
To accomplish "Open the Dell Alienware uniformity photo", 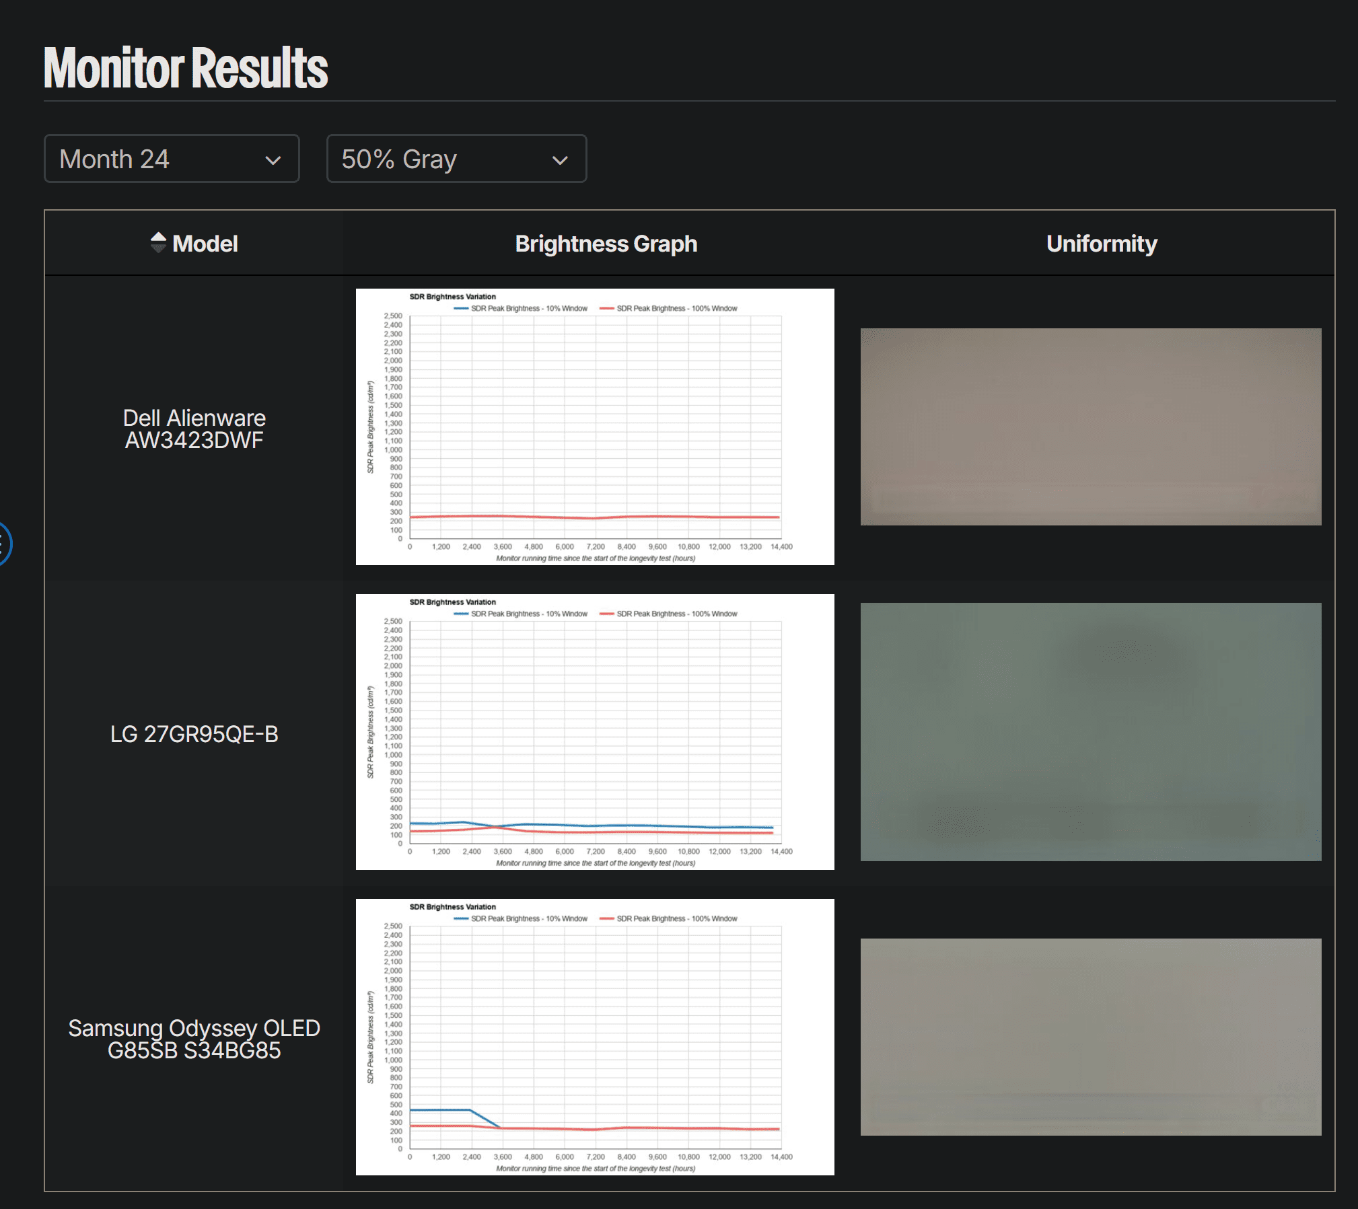I will (1090, 427).
